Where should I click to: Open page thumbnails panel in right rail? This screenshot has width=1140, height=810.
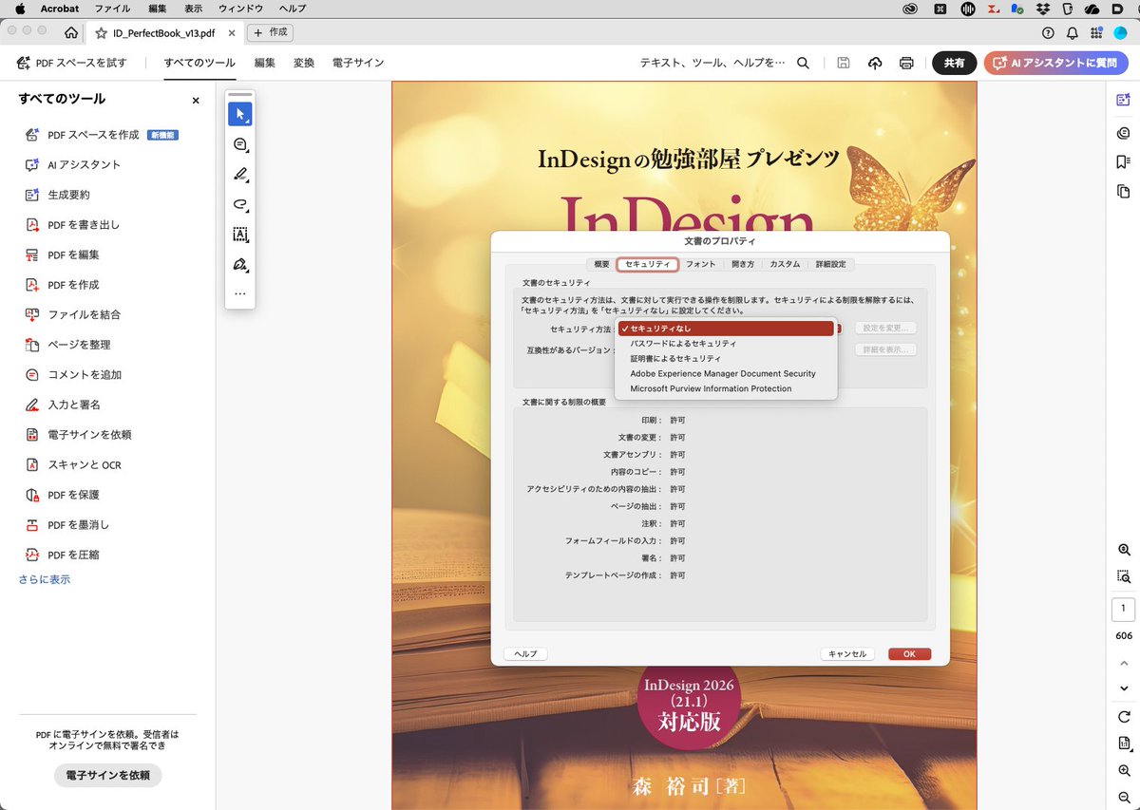1124,191
